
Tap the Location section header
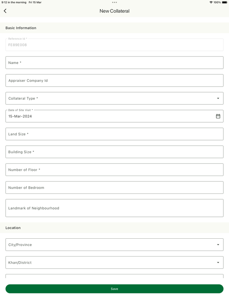pyautogui.click(x=13, y=228)
